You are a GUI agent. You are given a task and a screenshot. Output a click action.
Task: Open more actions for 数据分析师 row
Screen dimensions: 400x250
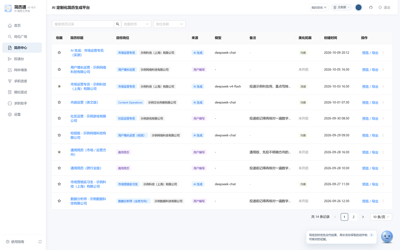383,201
